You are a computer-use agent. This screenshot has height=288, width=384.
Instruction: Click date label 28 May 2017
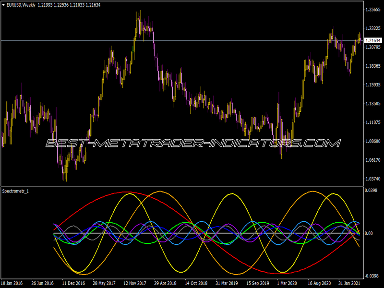104,283
